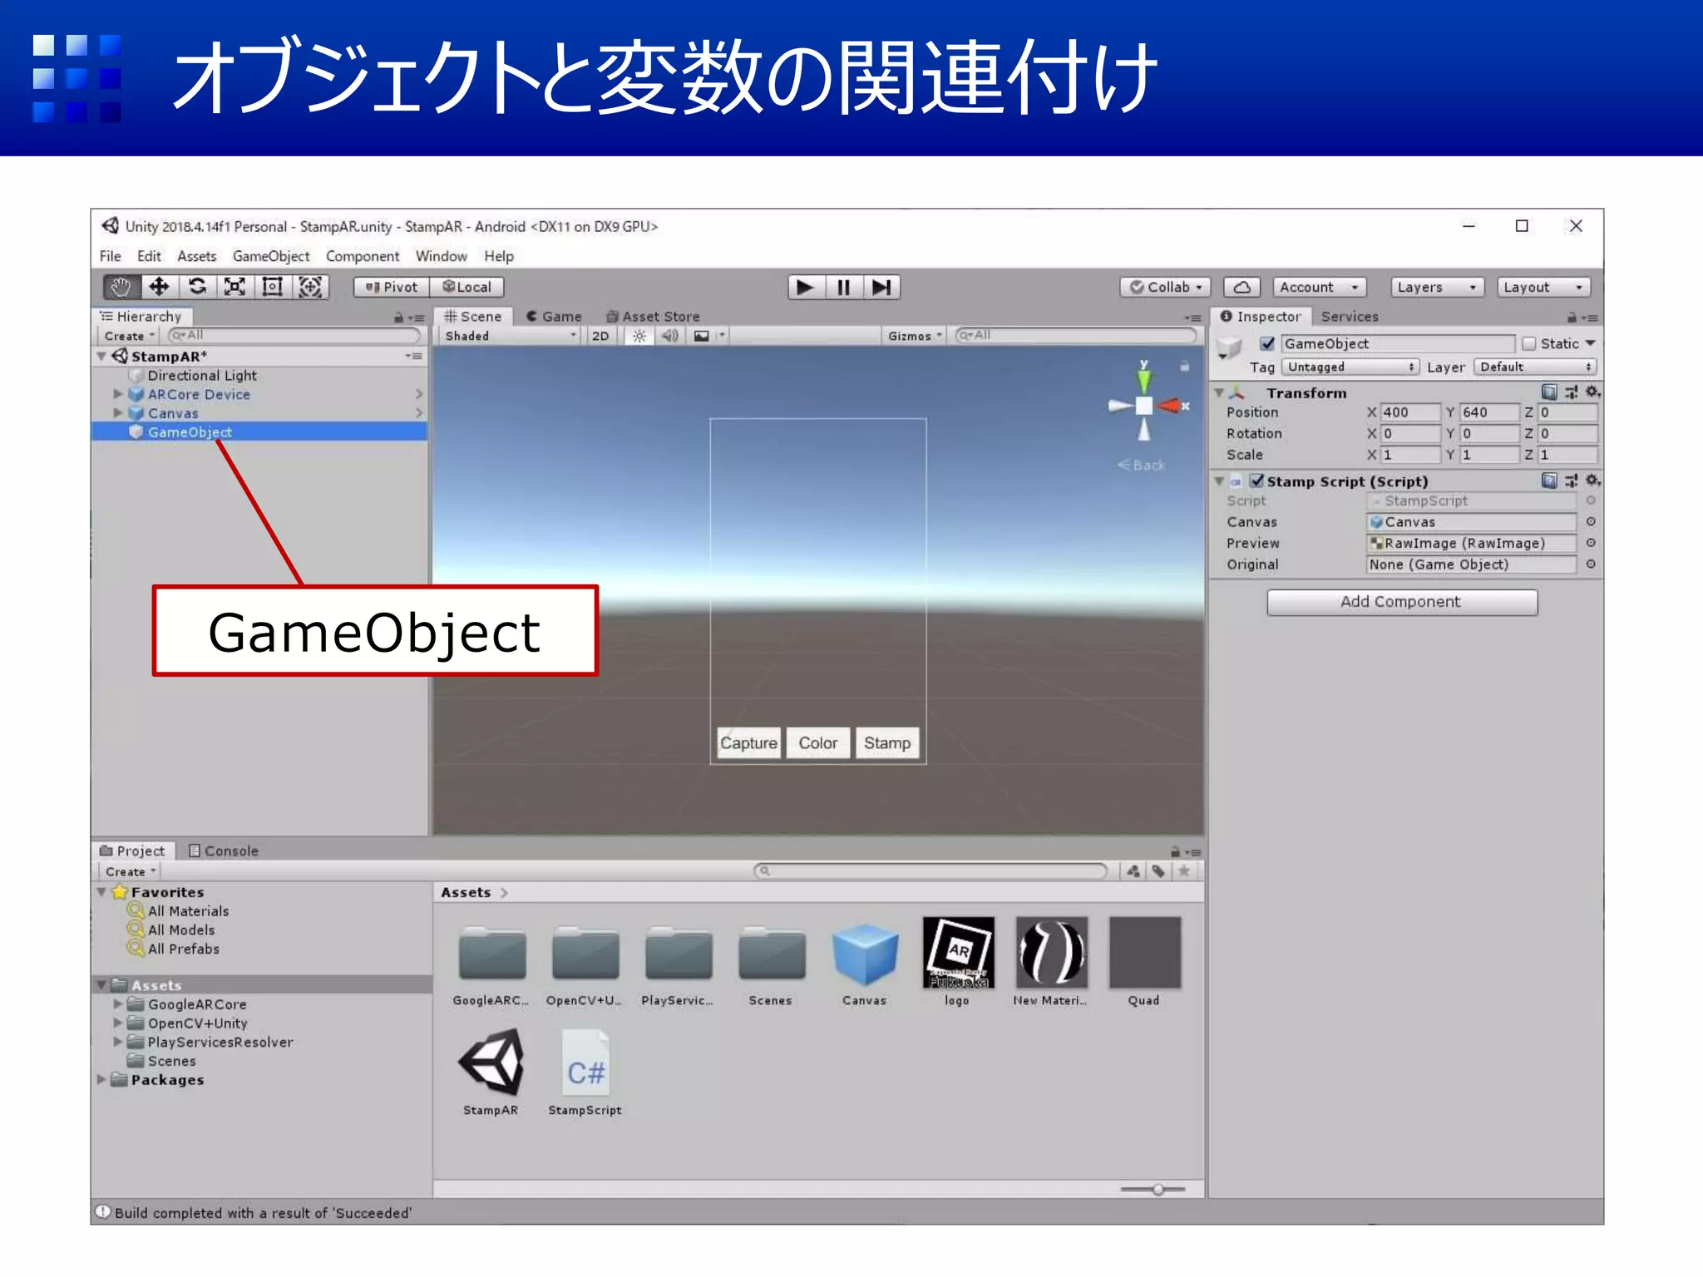Click the Position X value field
This screenshot has height=1277, width=1703.
(x=1409, y=412)
